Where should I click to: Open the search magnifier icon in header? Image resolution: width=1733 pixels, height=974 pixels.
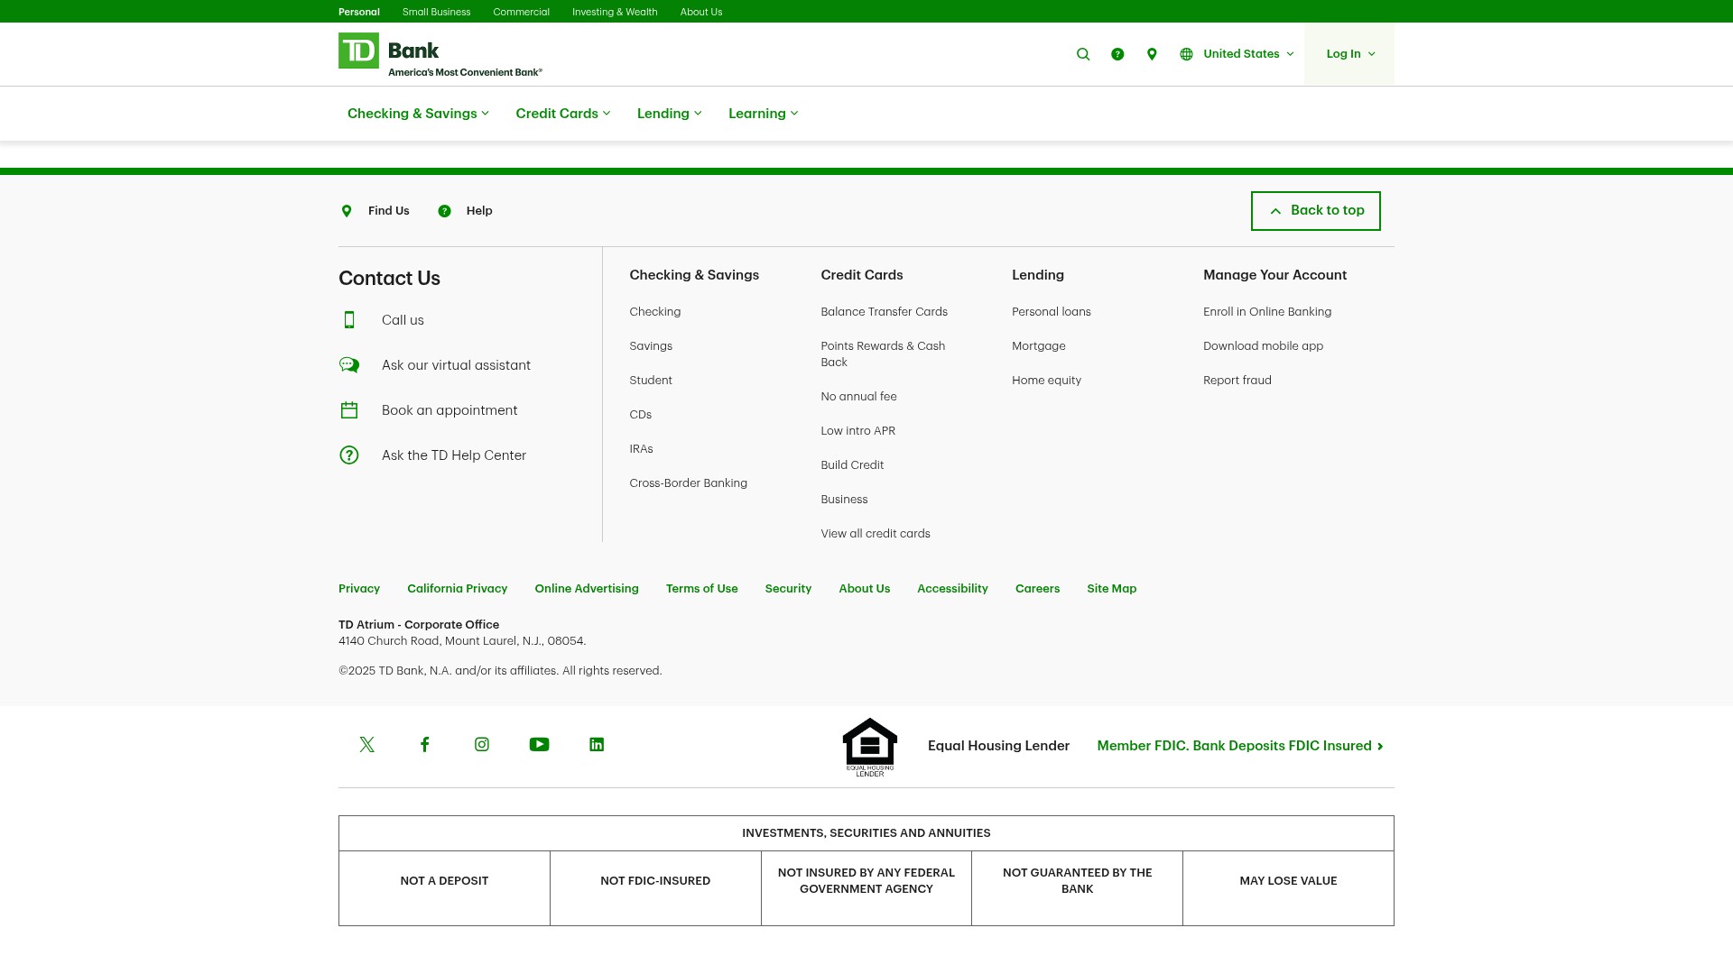pyautogui.click(x=1083, y=54)
